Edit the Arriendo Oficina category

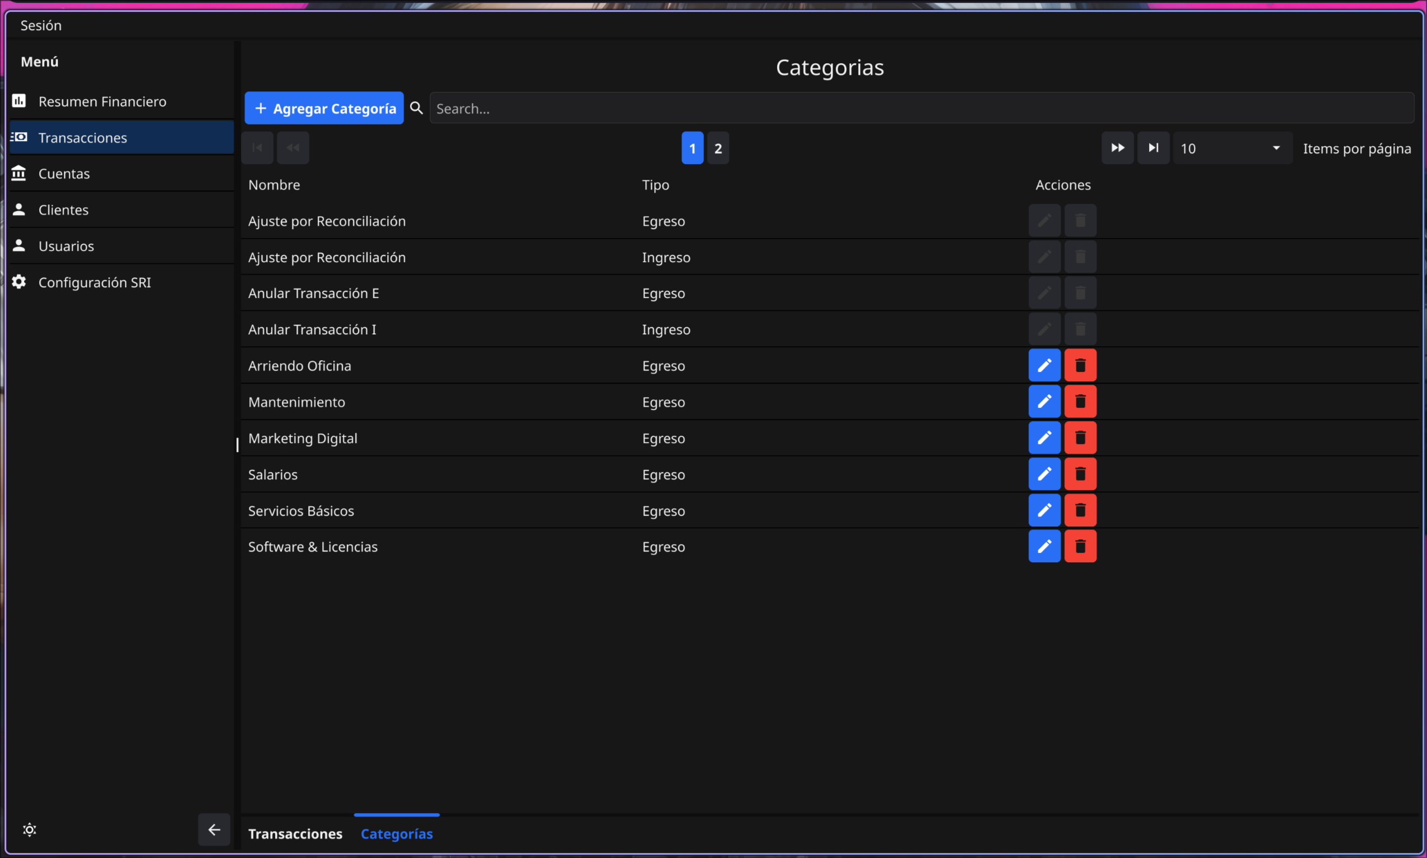click(1044, 365)
